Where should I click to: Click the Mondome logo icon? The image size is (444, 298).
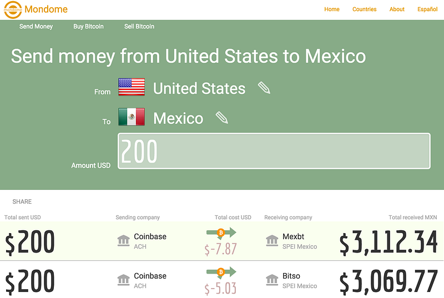click(x=13, y=10)
